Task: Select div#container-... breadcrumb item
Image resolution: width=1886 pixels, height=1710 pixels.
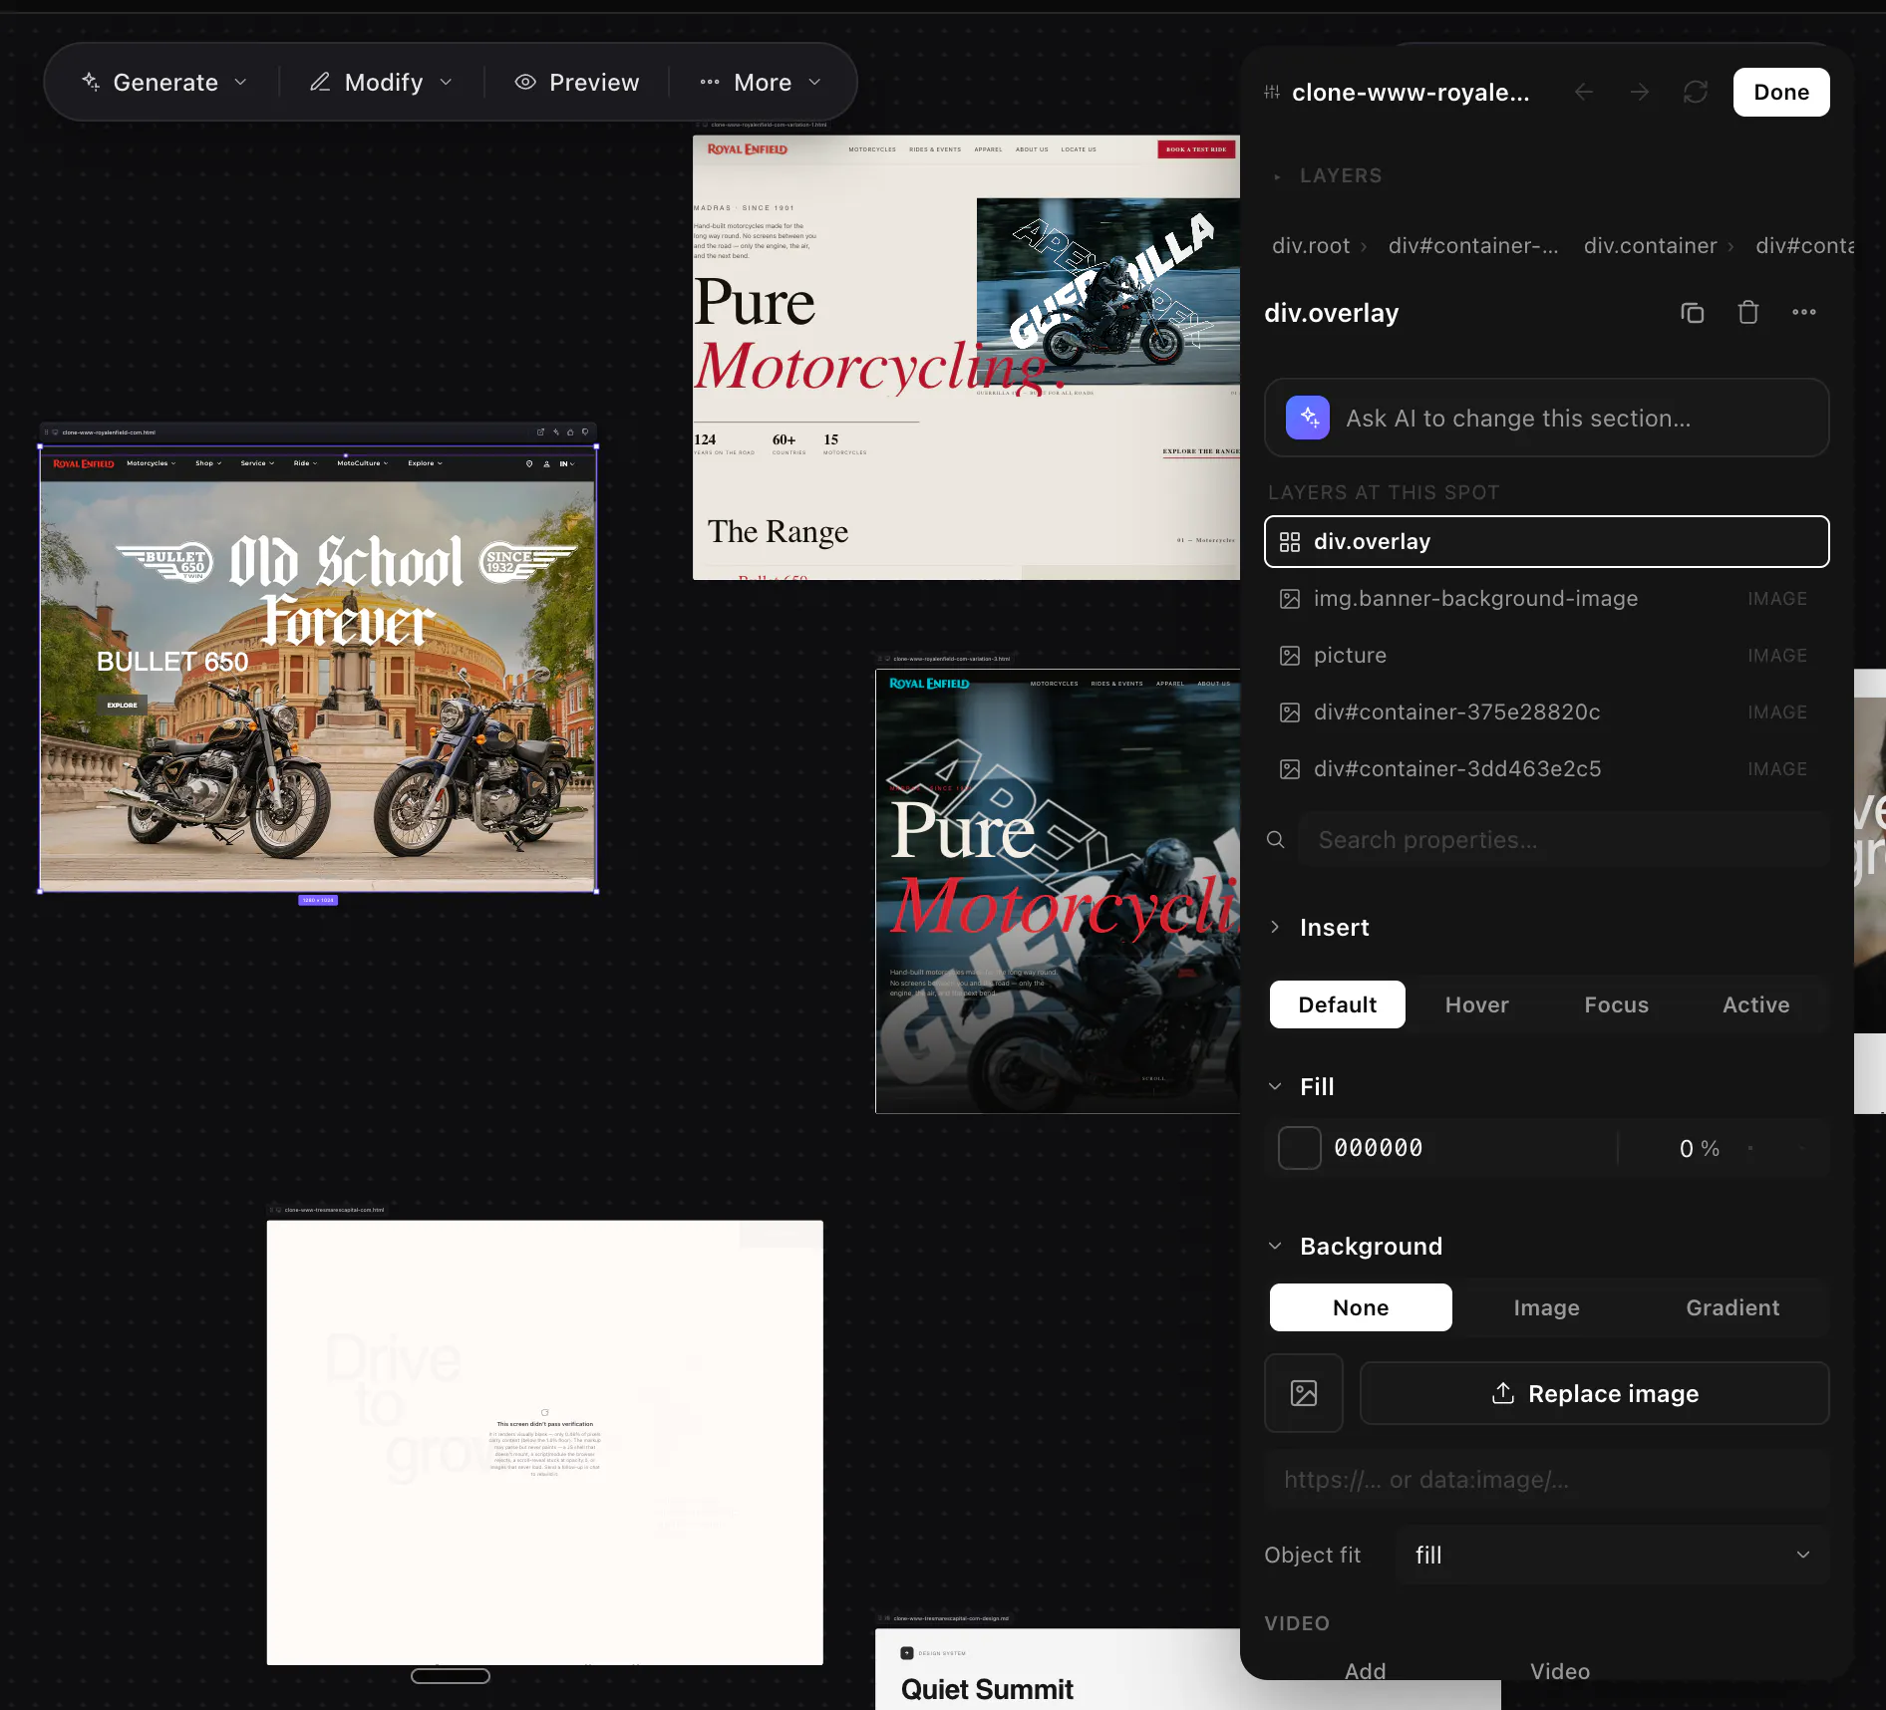Action: 1473,246
